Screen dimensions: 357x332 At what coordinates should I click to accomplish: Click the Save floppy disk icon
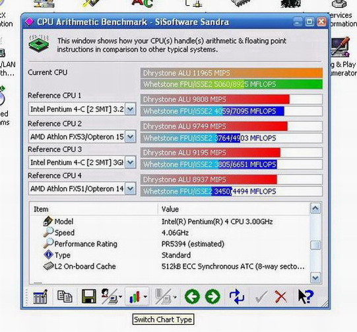[89, 297]
